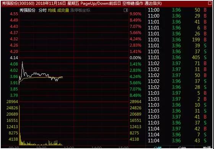This screenshot has height=149, width=214.
Task: Click the 9.90% percentage axis label
Action: pyautogui.click(x=136, y=14)
